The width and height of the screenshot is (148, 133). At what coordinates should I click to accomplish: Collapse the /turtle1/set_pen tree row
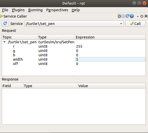tap(4, 42)
